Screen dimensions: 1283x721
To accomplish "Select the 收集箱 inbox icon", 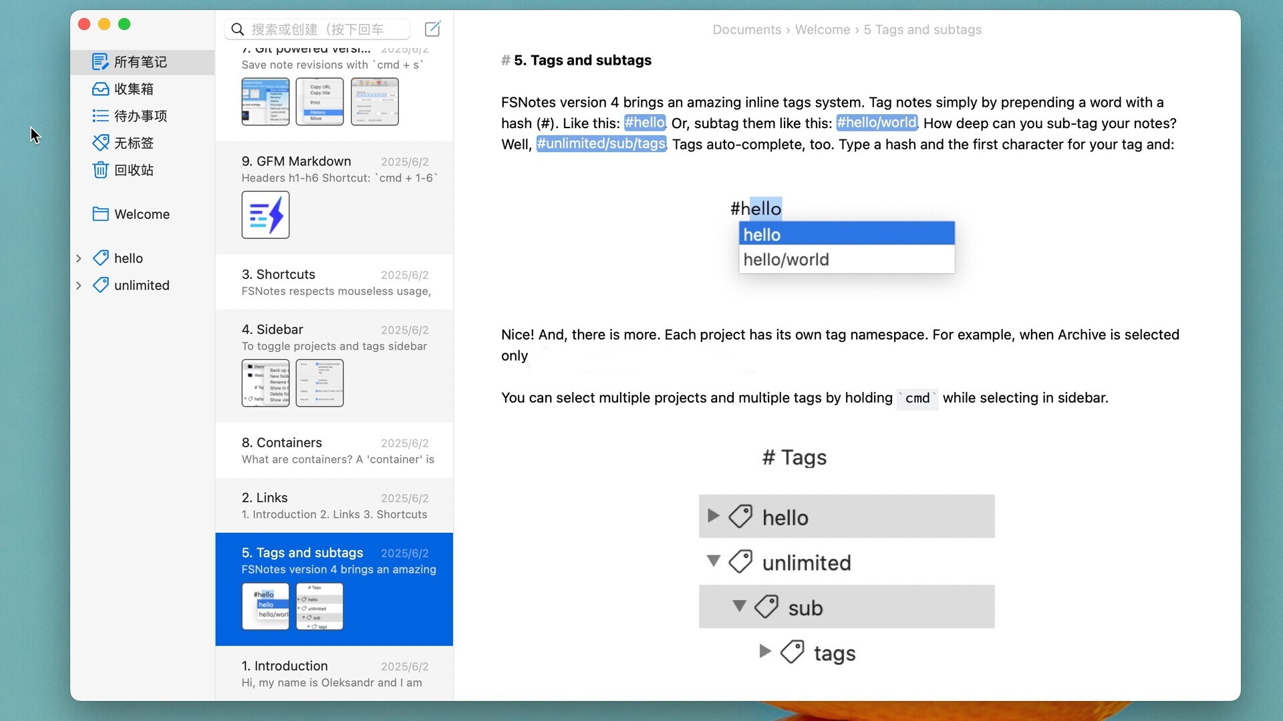I will click(x=100, y=89).
